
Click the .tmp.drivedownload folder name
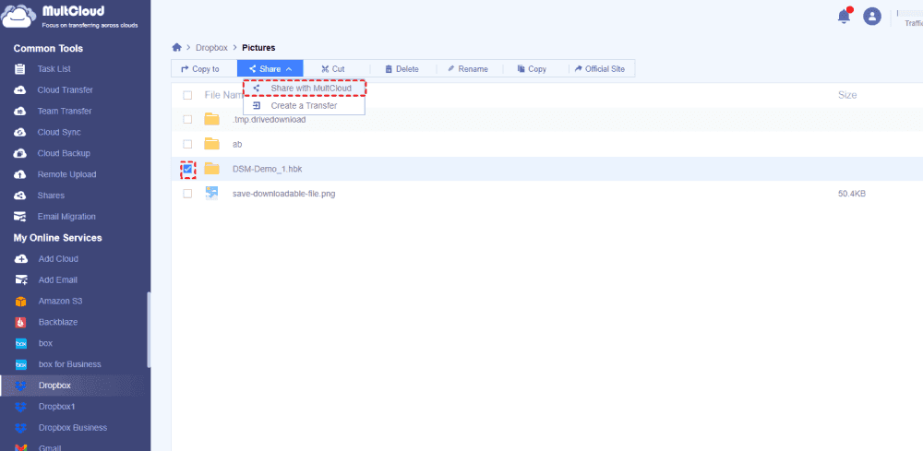tap(269, 119)
